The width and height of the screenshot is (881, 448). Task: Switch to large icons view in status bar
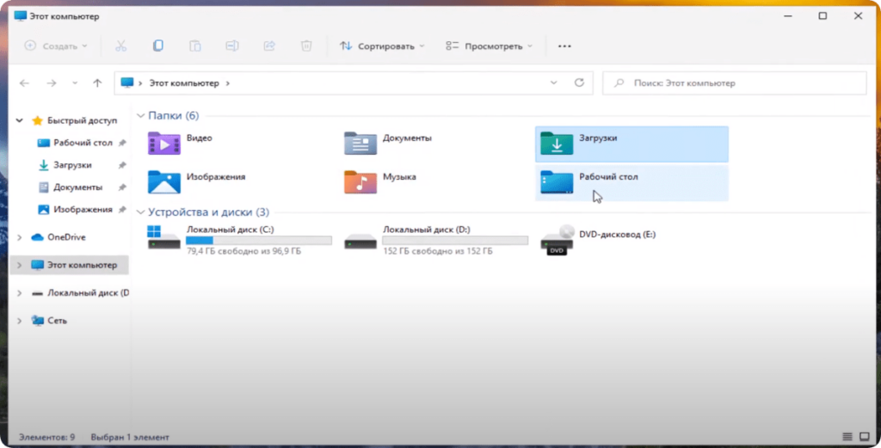(864, 437)
